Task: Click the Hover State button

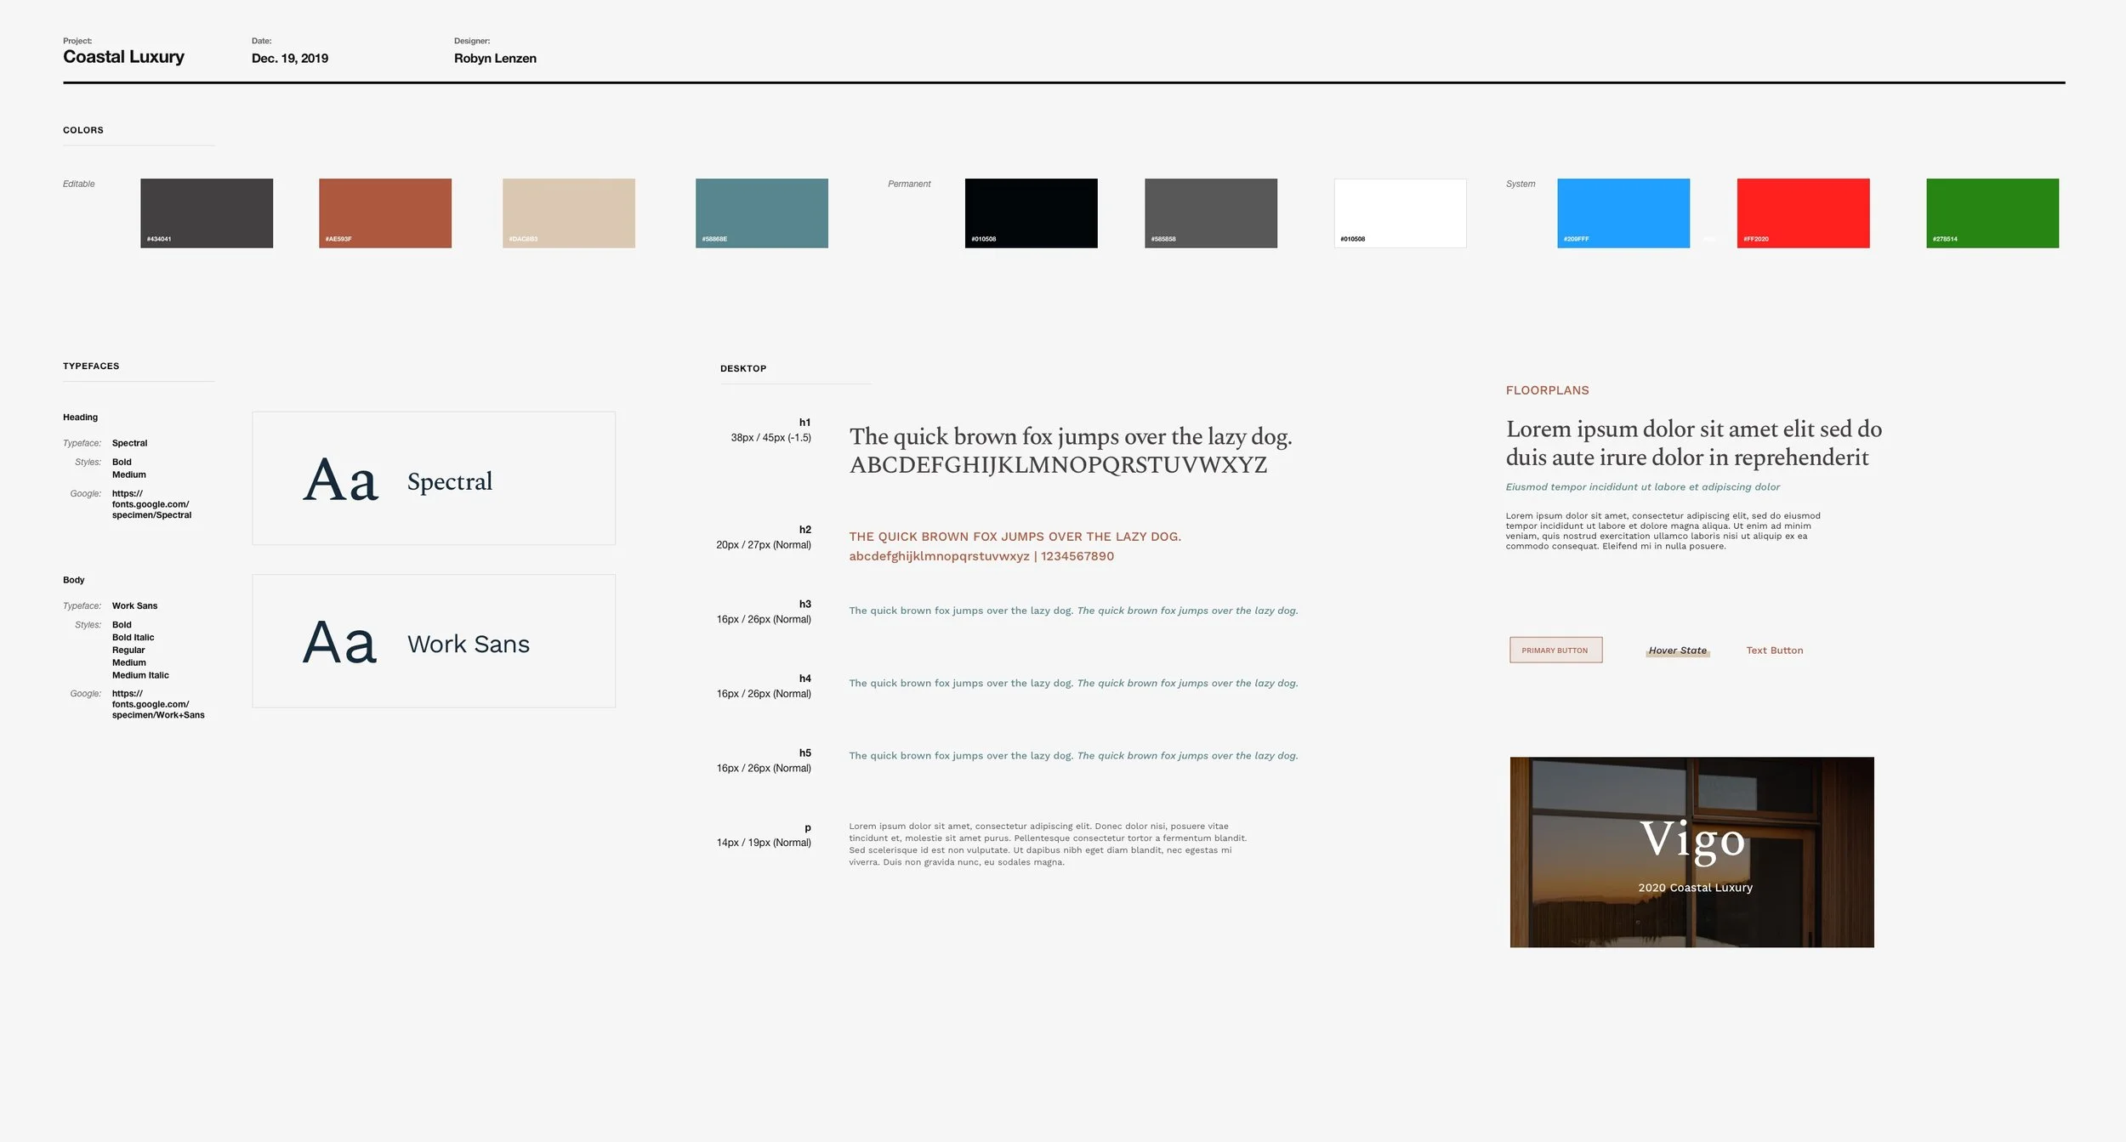Action: [x=1677, y=651]
